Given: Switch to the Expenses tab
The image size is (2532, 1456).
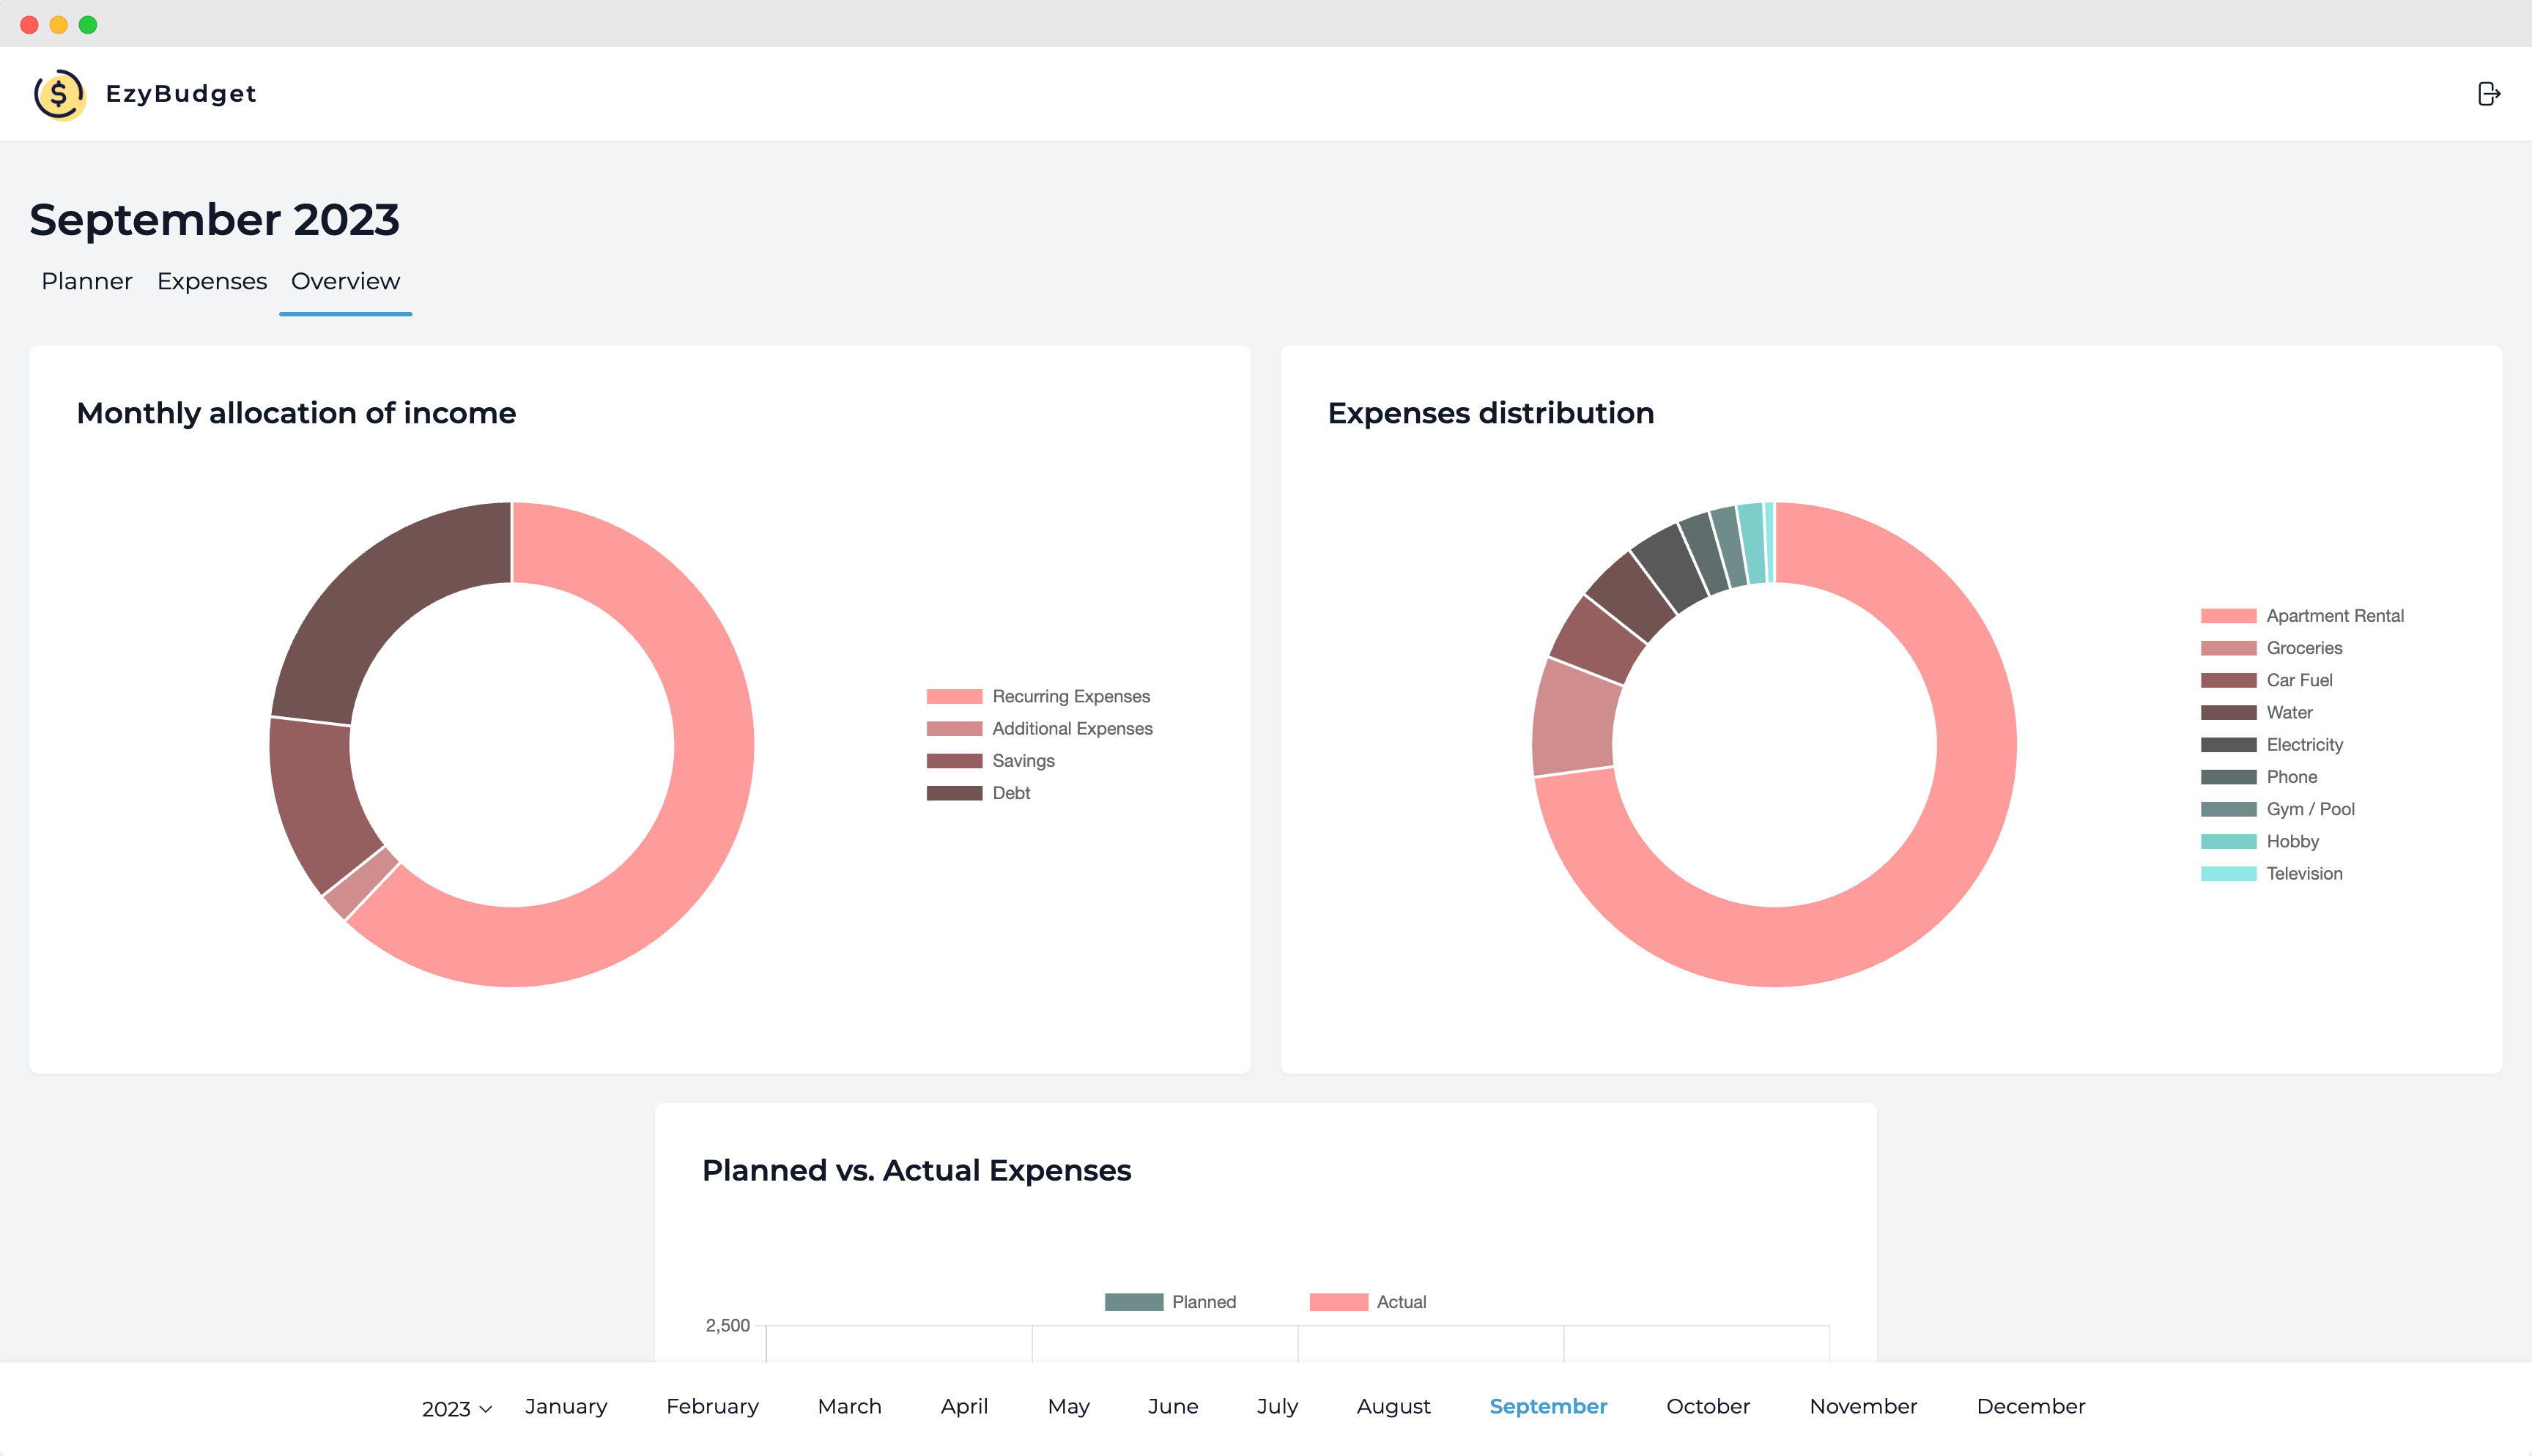Looking at the screenshot, I should [x=211, y=282].
